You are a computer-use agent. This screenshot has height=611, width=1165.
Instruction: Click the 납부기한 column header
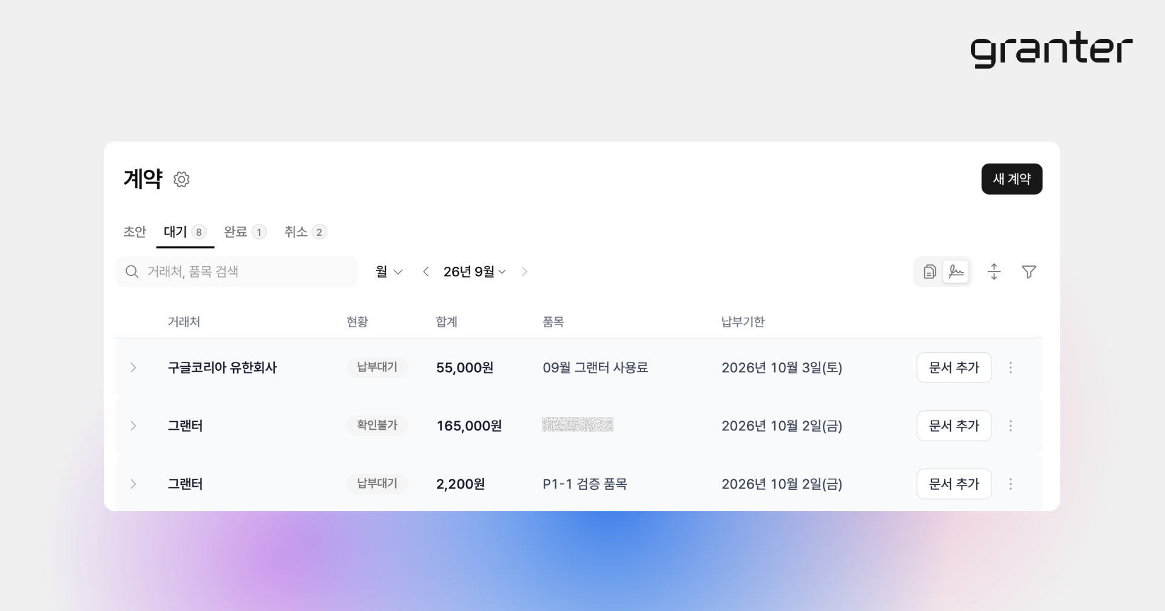pyautogui.click(x=743, y=322)
